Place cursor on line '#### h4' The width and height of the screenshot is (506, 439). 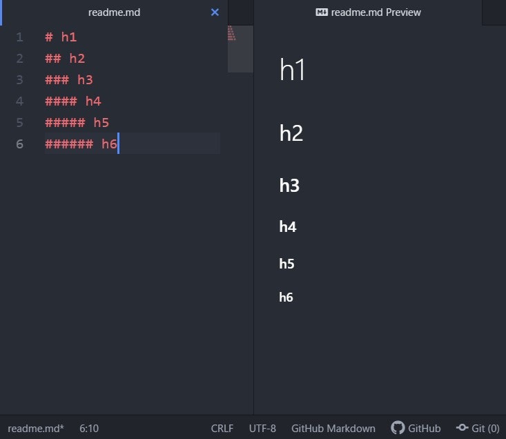(73, 101)
